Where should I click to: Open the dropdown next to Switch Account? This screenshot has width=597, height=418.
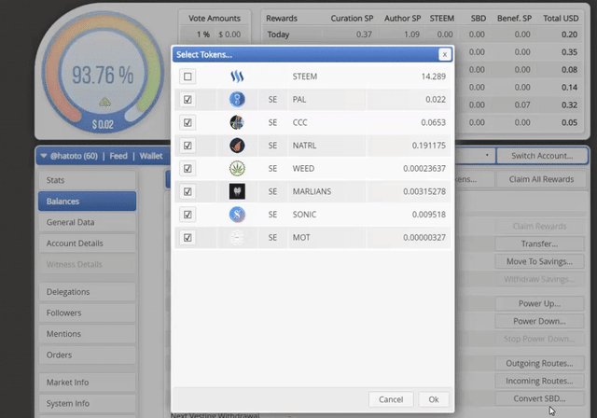pyautogui.click(x=487, y=155)
